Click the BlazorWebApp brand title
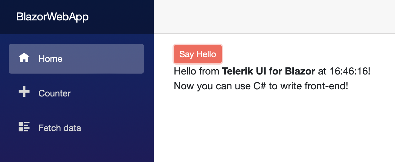 pos(52,17)
